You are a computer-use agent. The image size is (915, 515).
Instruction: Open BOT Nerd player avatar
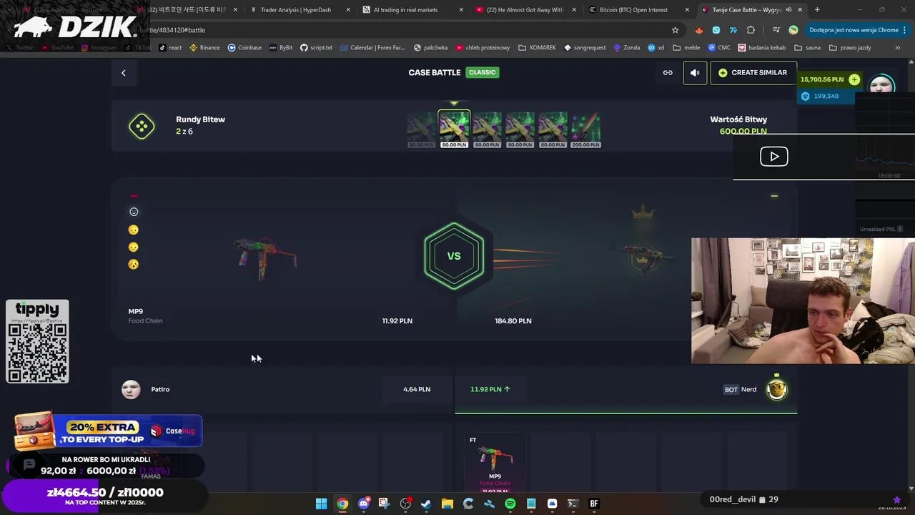tap(777, 389)
